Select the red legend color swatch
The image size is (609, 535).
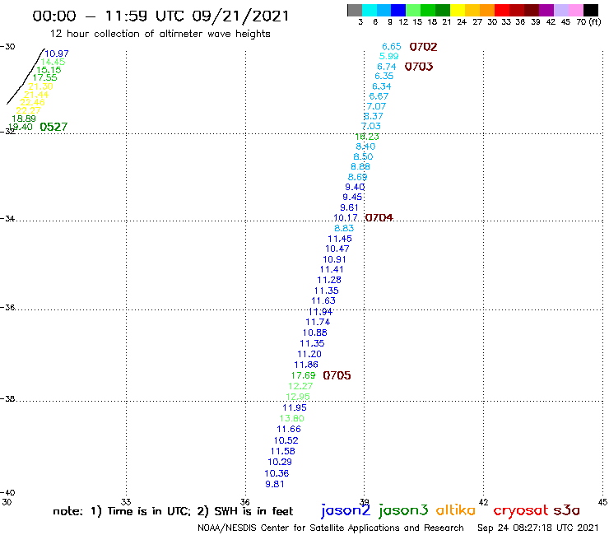[x=502, y=10]
